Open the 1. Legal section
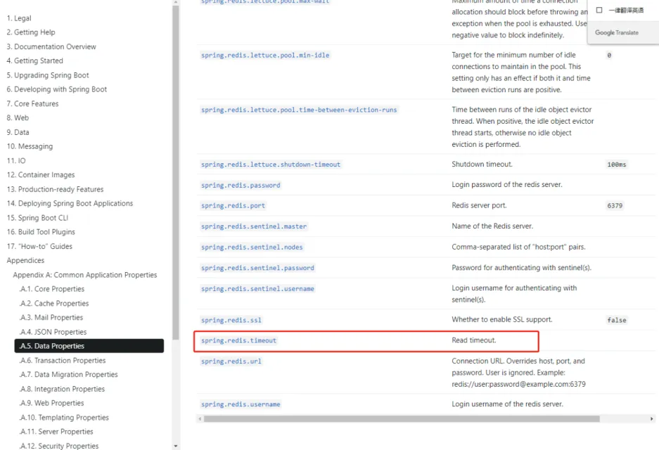The image size is (659, 450). click(x=19, y=18)
